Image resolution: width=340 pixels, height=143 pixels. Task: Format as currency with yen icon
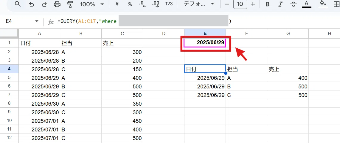[x=117, y=4]
